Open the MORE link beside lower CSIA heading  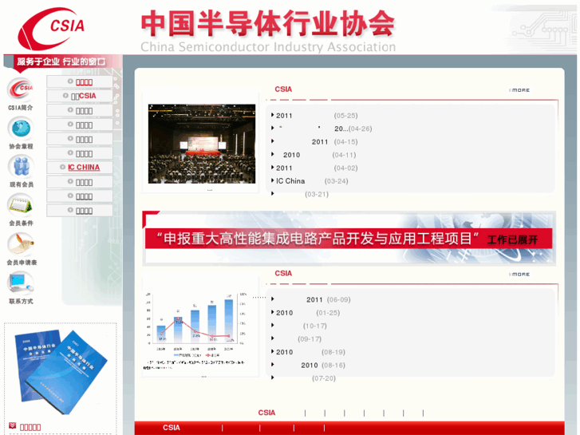pos(519,275)
